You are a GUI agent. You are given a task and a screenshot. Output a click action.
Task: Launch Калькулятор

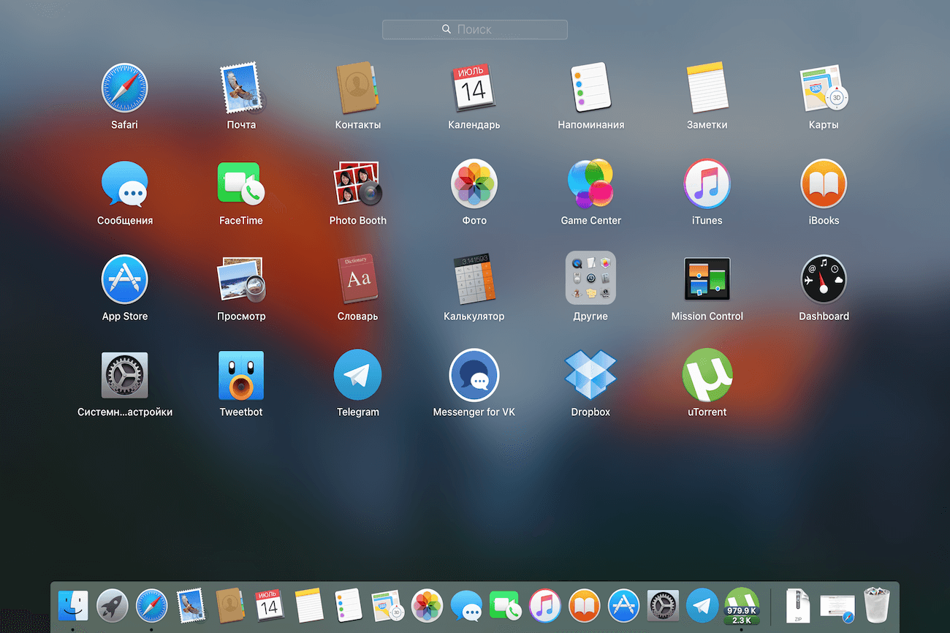point(474,279)
